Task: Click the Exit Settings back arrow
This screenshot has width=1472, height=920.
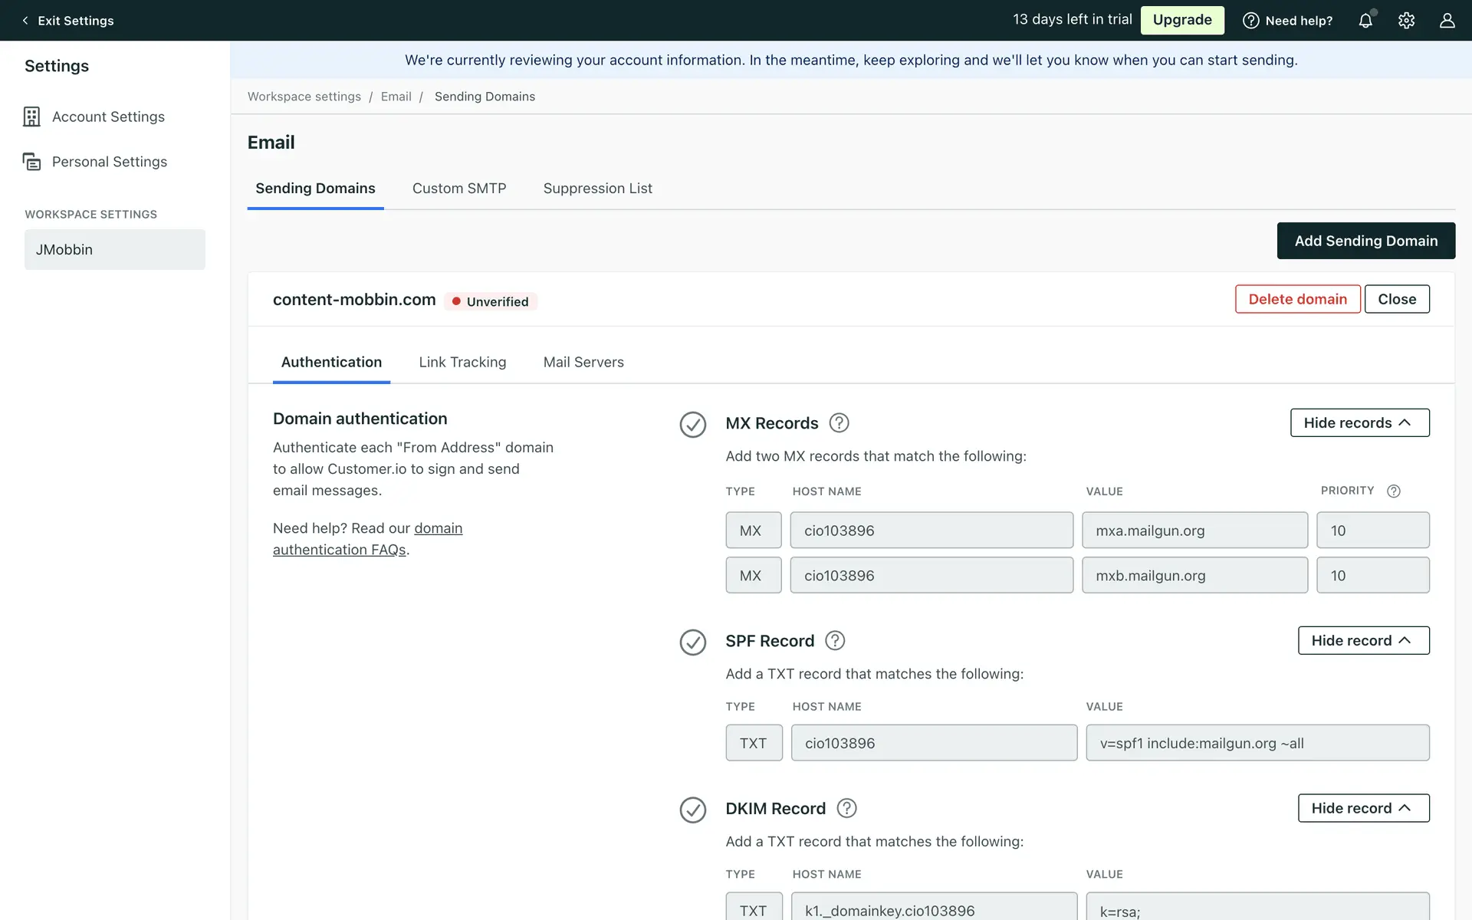Action: (25, 21)
